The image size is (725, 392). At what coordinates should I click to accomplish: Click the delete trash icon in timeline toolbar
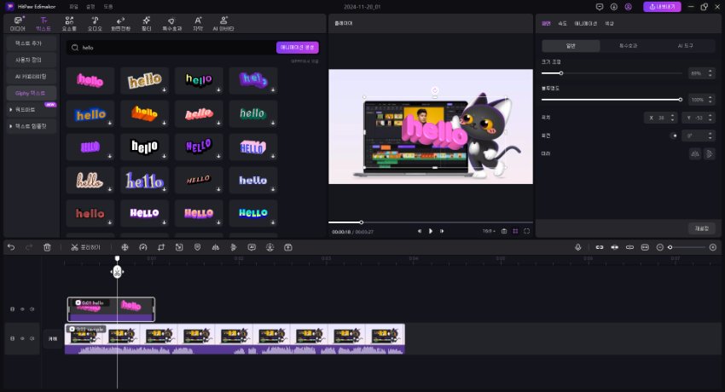(x=47, y=247)
